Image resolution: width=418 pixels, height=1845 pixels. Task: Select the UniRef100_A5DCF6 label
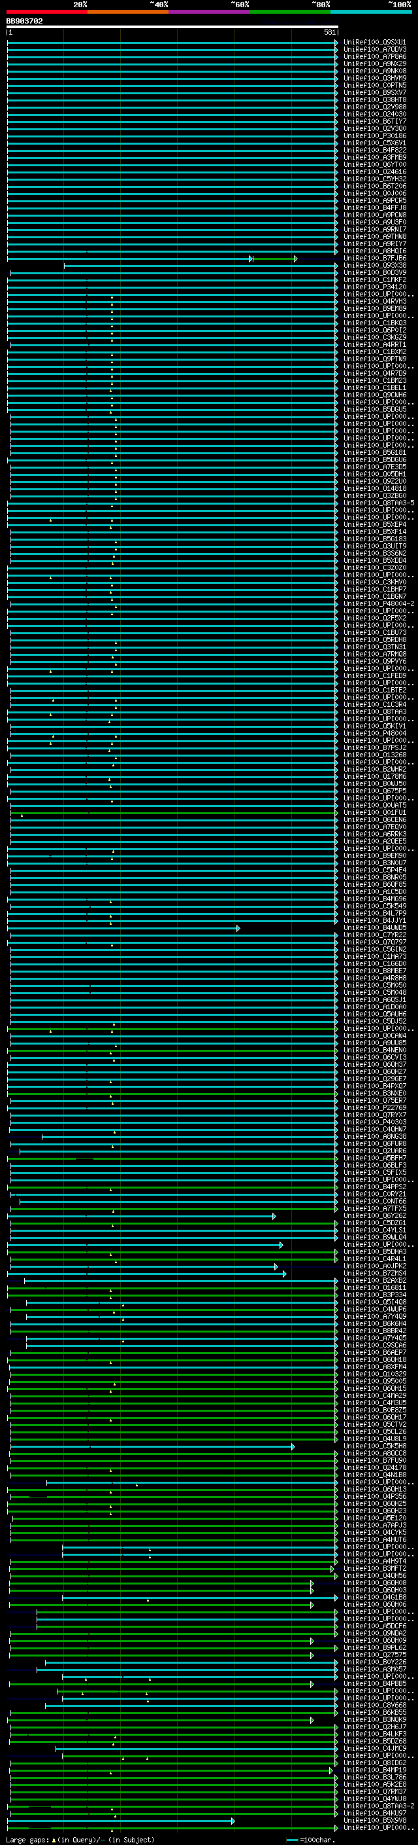point(375,1626)
